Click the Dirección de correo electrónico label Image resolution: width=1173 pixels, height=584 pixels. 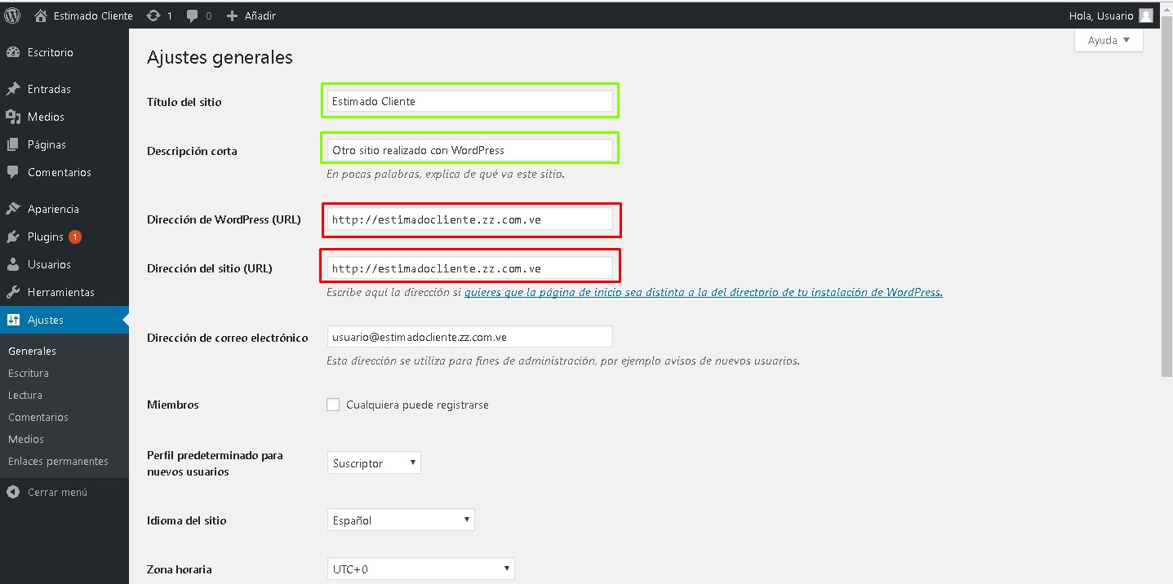227,338
